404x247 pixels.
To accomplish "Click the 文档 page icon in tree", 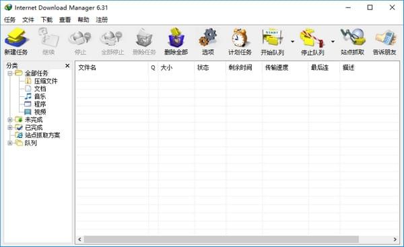I will pyautogui.click(x=28, y=89).
